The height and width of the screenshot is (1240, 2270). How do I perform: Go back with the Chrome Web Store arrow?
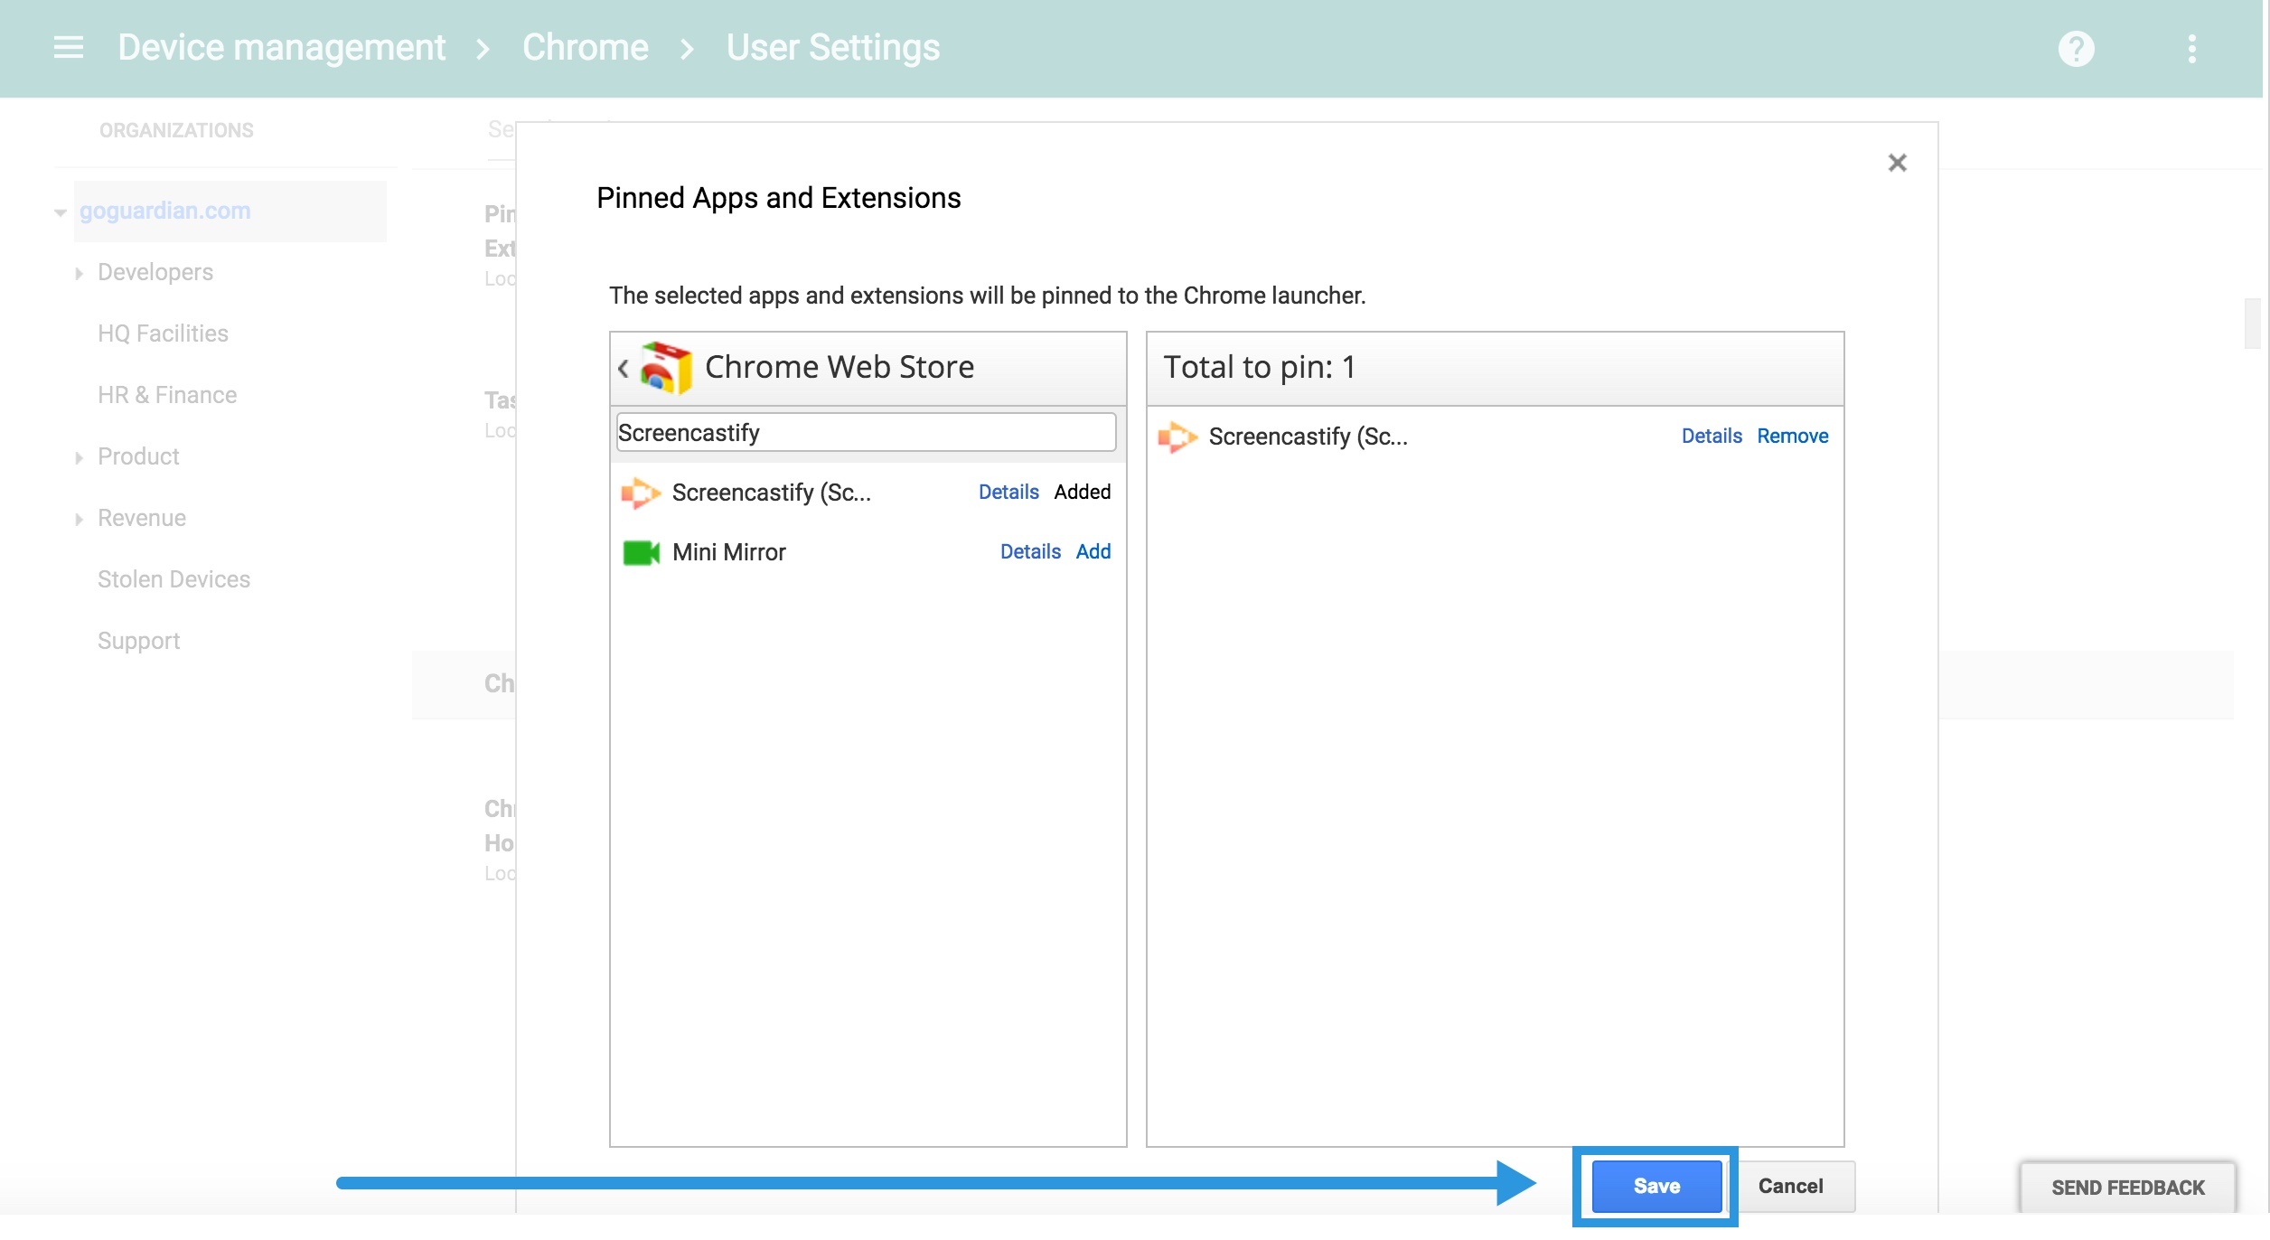(624, 368)
